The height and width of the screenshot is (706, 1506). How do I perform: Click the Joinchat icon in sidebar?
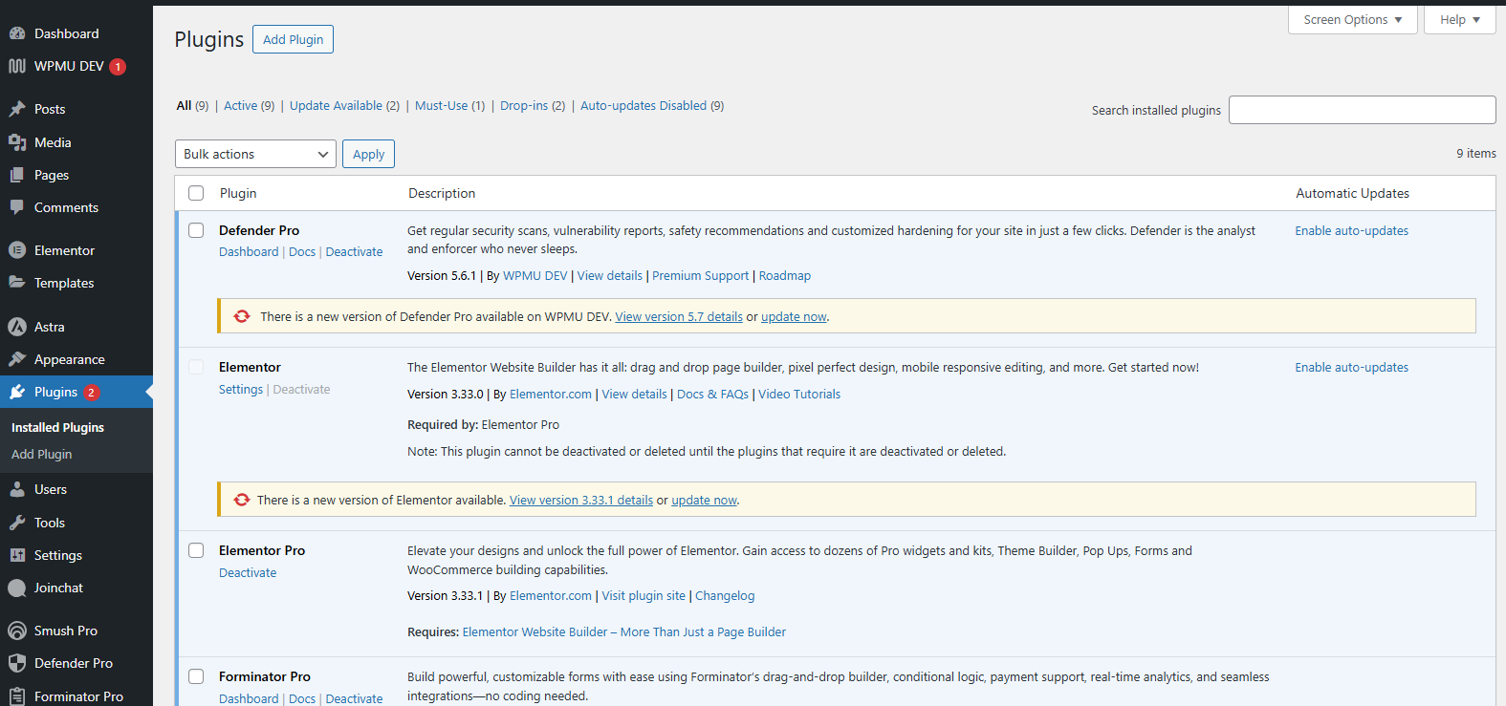tap(17, 588)
